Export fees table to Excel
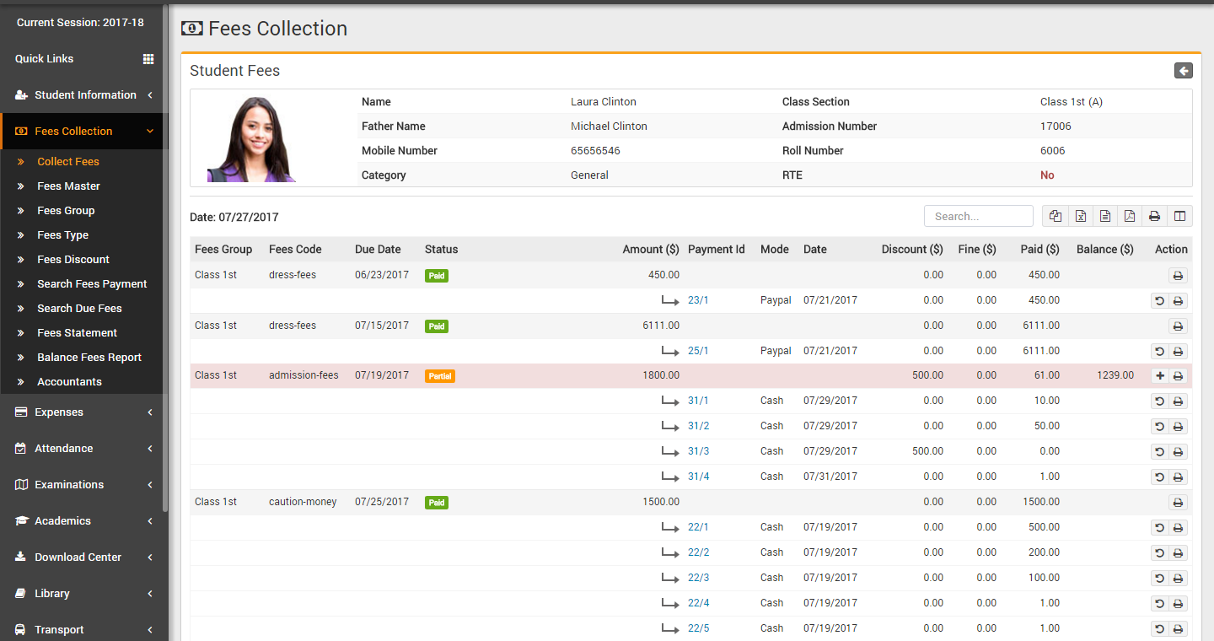The height and width of the screenshot is (641, 1214). [x=1080, y=216]
